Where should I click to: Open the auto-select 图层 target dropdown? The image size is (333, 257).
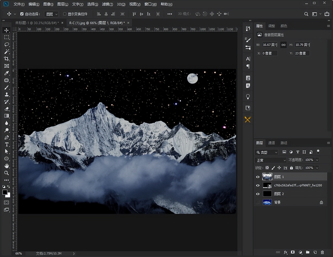(x=51, y=14)
